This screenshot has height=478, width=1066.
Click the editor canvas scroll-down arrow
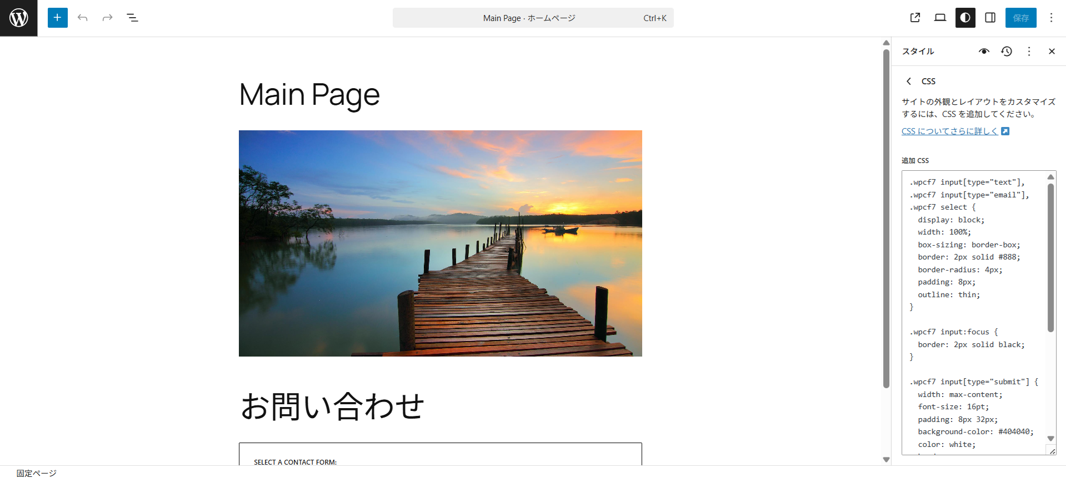pos(886,460)
